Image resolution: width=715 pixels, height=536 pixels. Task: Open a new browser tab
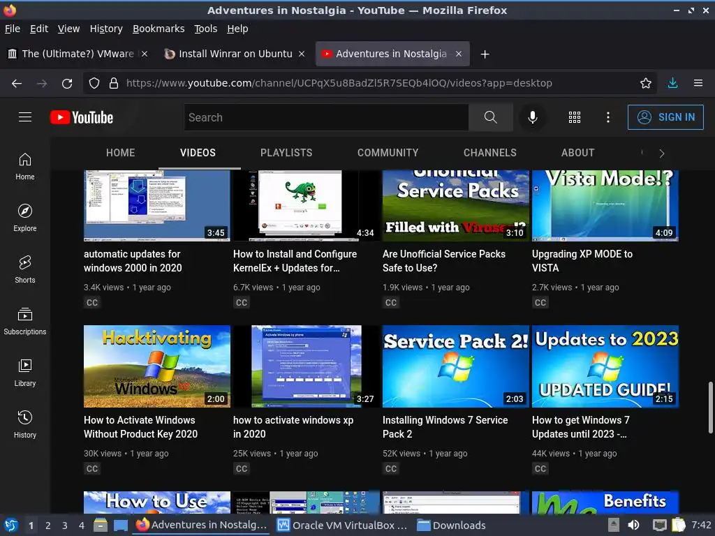coord(485,54)
